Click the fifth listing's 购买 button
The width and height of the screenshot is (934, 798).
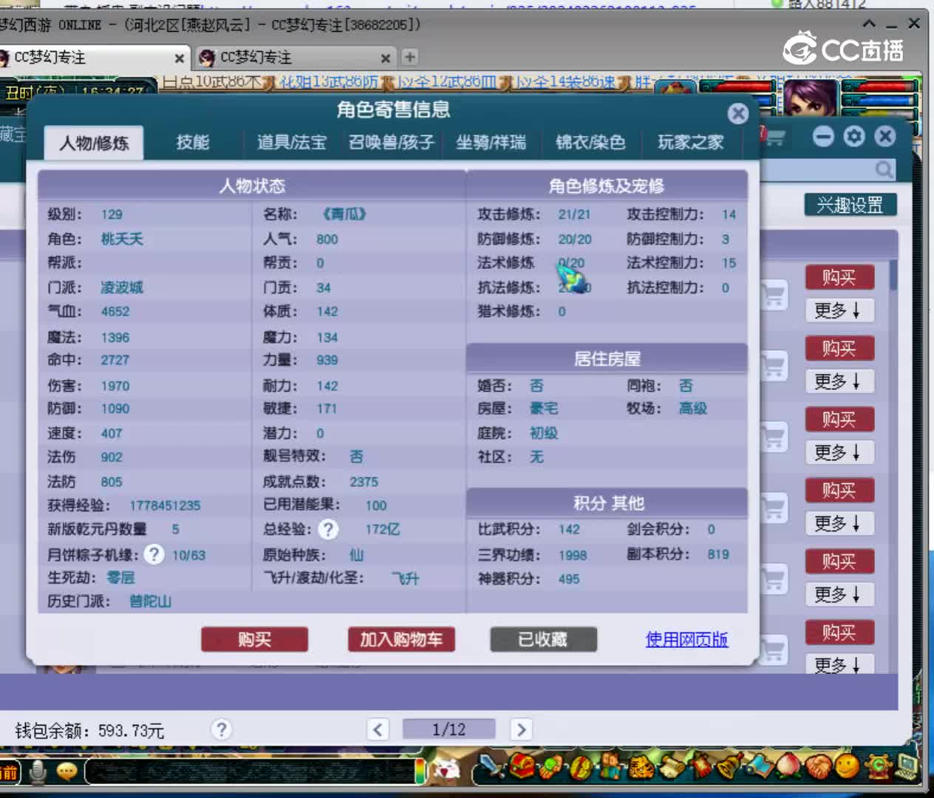[x=839, y=561]
